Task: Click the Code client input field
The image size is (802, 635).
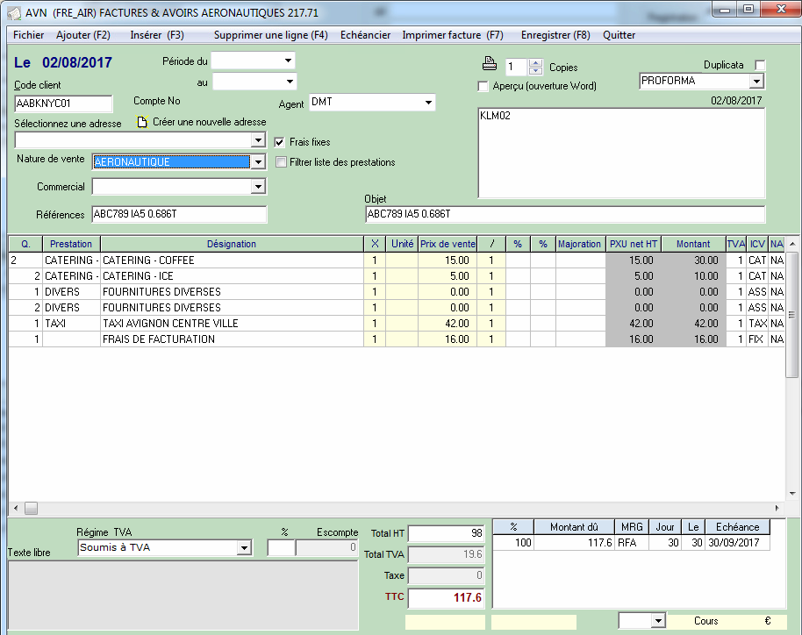Action: 64,104
